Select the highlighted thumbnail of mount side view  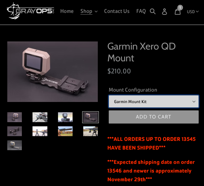click(x=91, y=117)
